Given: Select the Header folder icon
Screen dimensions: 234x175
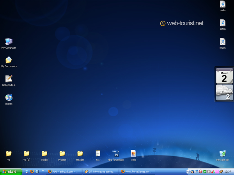Looking at the screenshot, I should 80,156.
